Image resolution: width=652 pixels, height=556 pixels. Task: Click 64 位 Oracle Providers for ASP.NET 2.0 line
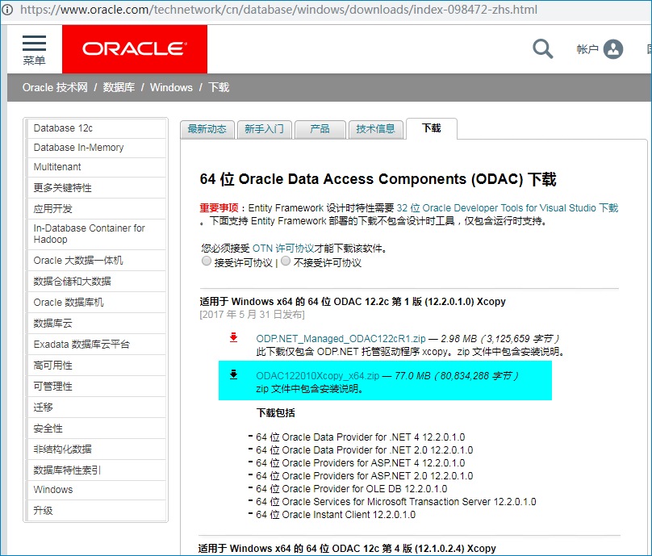(x=364, y=476)
